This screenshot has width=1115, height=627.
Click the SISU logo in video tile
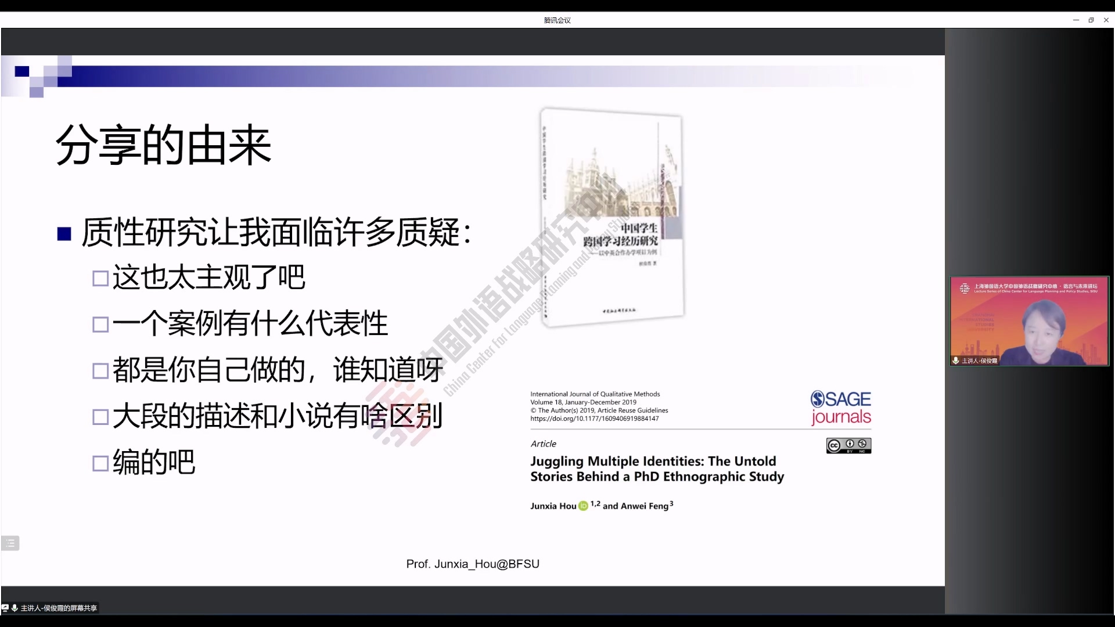pos(965,288)
